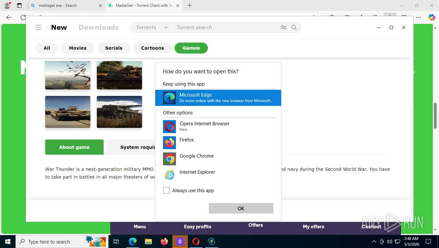Open torrent search filter settings icon
Viewport: 439px width, 248px height.
(283, 27)
